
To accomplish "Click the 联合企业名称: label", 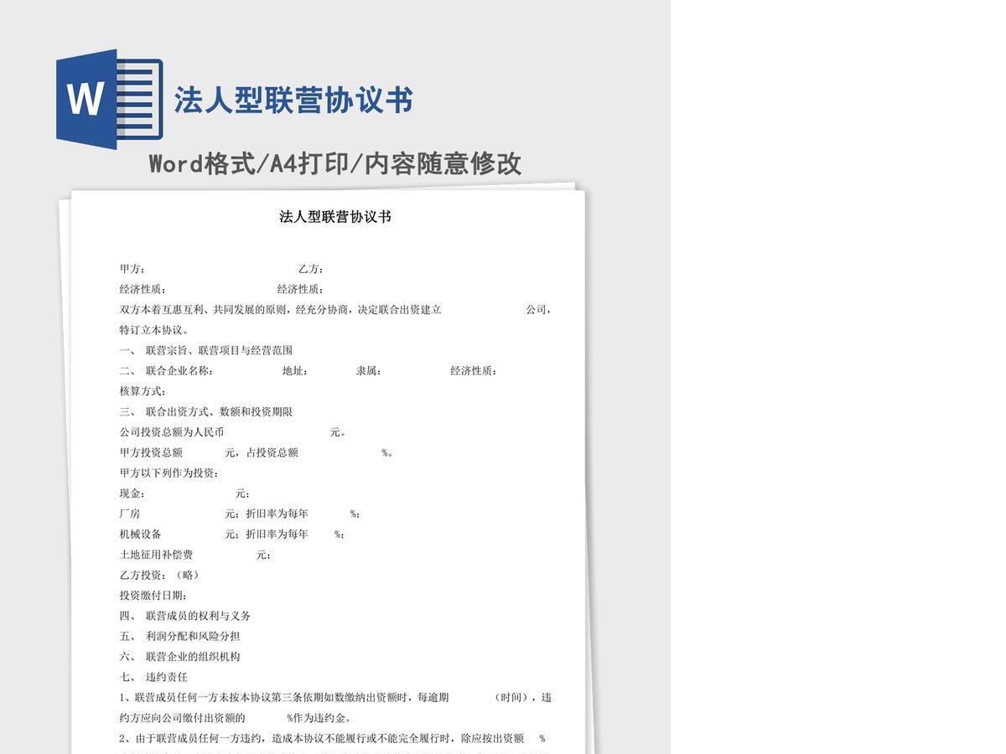I will [x=179, y=371].
